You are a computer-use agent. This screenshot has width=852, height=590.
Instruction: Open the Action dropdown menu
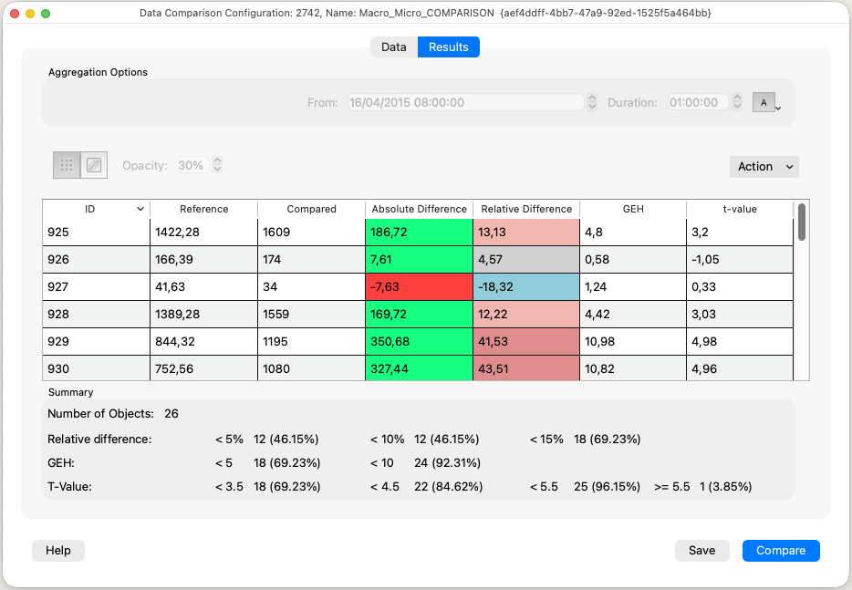(x=764, y=167)
